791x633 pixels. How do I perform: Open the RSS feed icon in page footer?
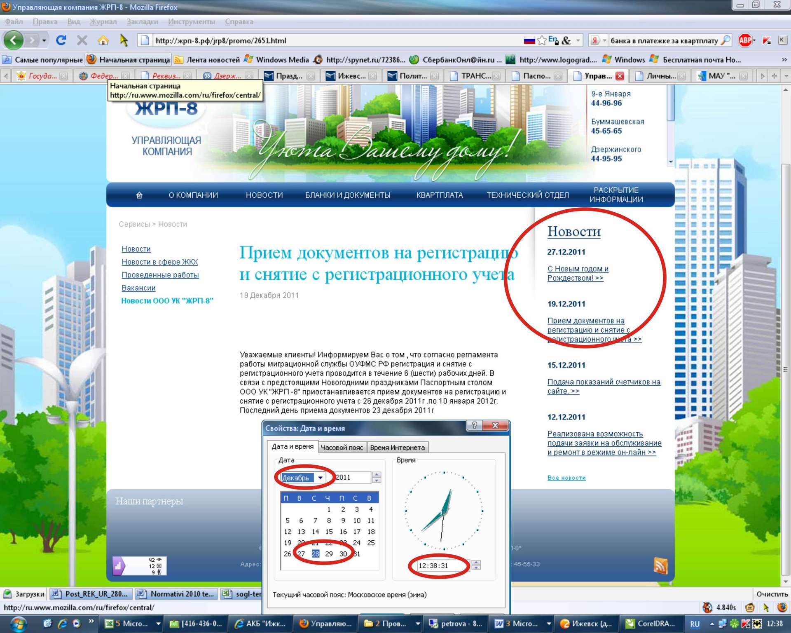[660, 565]
